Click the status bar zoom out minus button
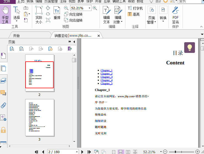 click(x=165, y=152)
